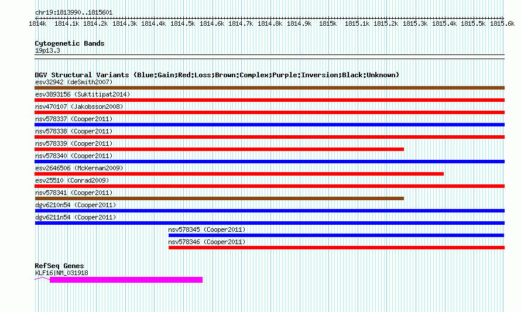
Task: Click the nsv578345 blue gain bar
Action: [x=336, y=235]
